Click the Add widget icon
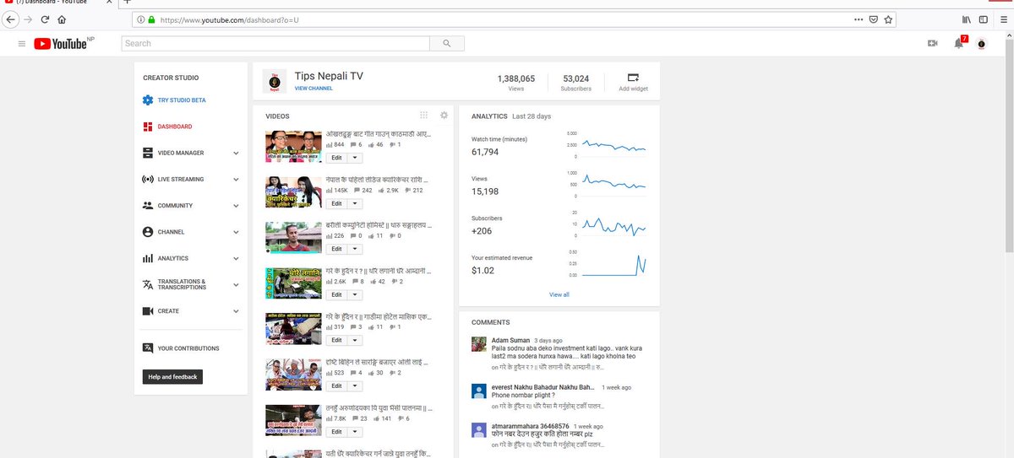The width and height of the screenshot is (1014, 458). click(633, 77)
